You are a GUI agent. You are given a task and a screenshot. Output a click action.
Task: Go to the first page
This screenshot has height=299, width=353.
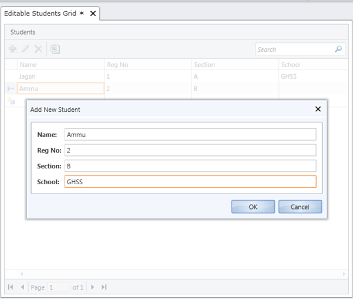[11, 287]
